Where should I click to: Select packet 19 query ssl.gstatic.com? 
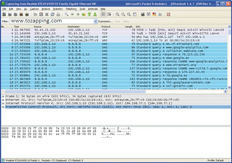(x=114, y=86)
